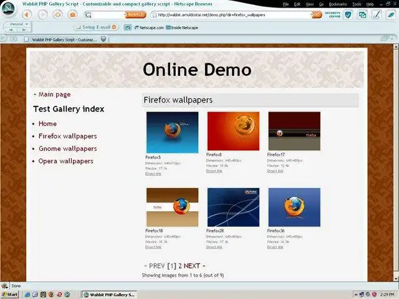Viewport: 399px width, 299px height.
Task: Open the Firefox18 thumbnail
Action: click(172, 207)
